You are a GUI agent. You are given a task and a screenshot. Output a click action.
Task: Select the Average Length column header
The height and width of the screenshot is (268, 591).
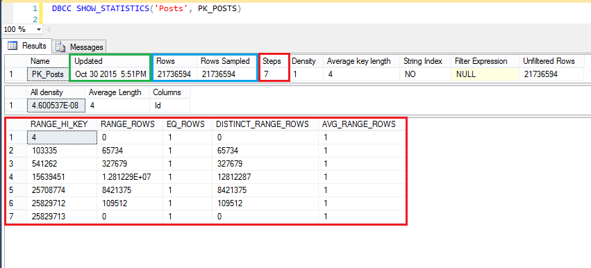click(x=118, y=92)
